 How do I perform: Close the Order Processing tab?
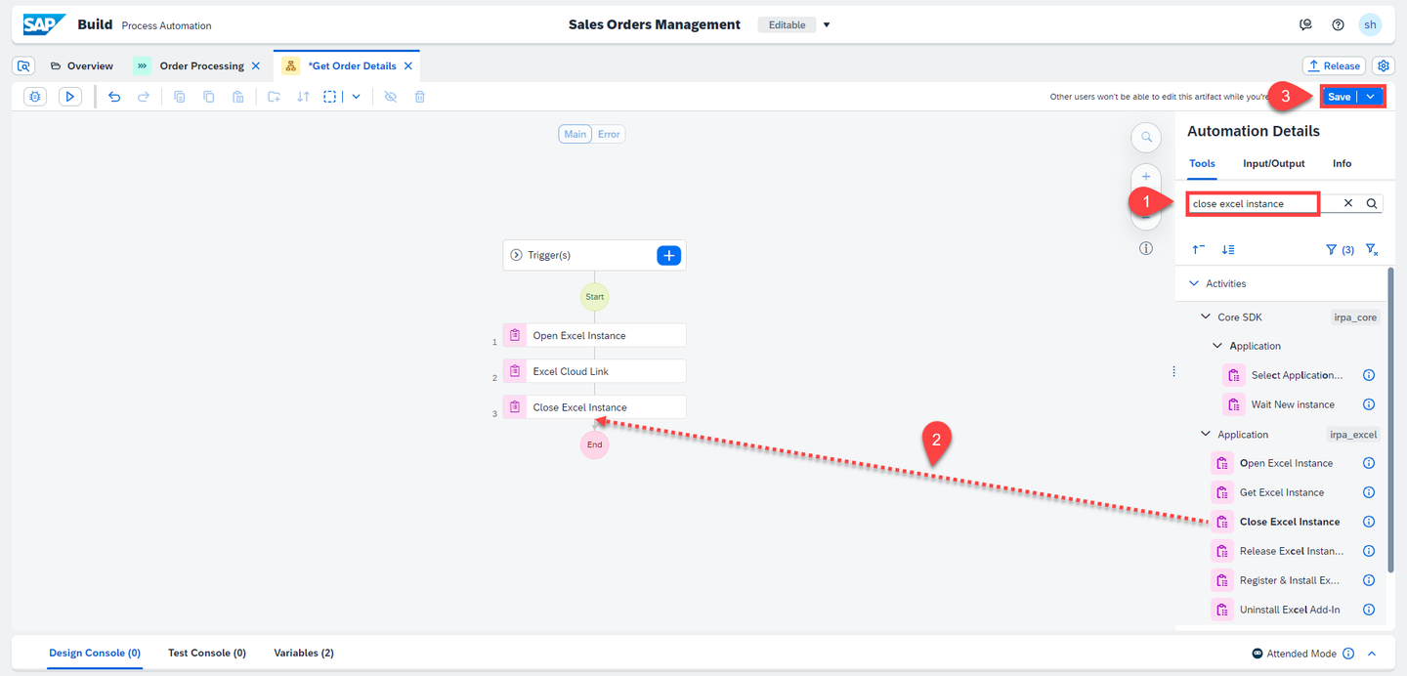[x=256, y=65]
